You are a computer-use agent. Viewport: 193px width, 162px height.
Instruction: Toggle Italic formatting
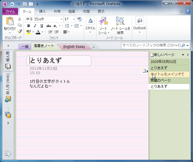click(x=35, y=26)
